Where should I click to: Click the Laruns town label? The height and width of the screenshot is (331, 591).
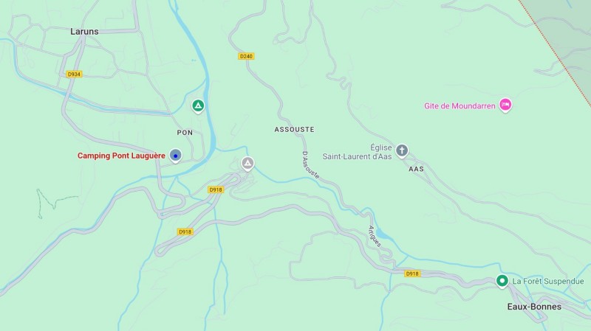click(x=84, y=32)
